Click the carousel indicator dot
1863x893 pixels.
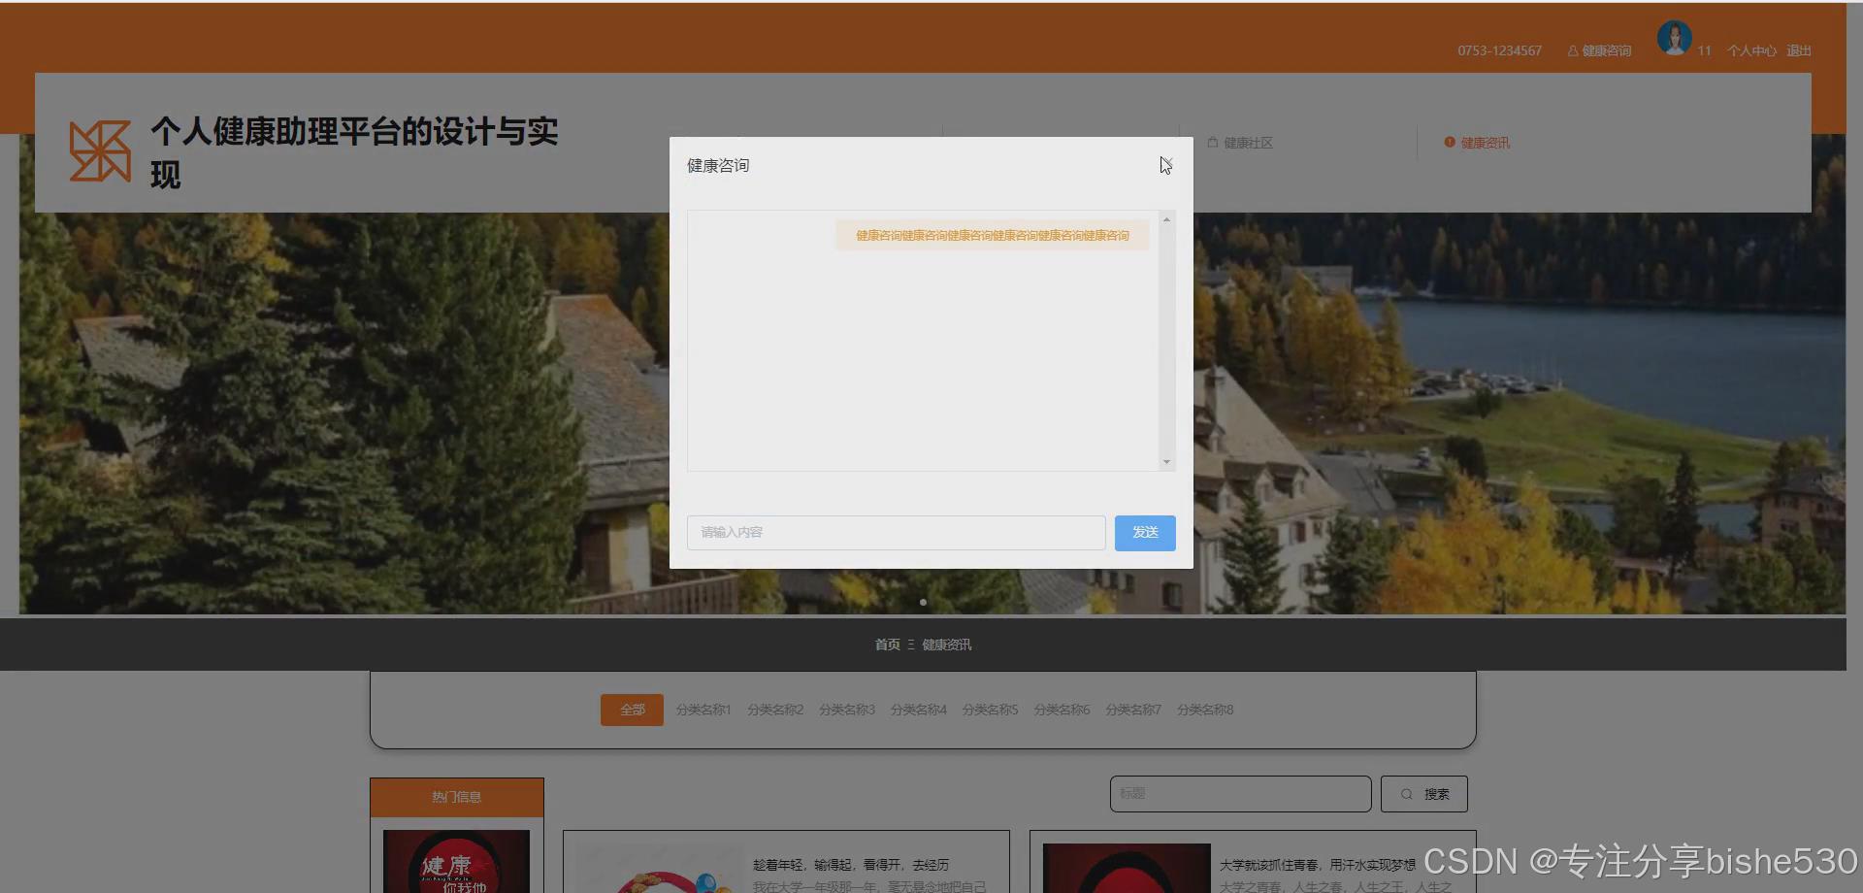coord(923,602)
